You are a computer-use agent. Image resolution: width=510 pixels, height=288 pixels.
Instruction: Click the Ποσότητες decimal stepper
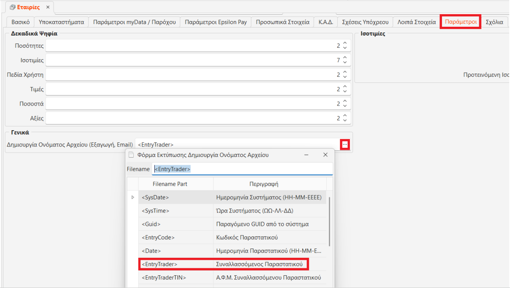pyautogui.click(x=345, y=46)
